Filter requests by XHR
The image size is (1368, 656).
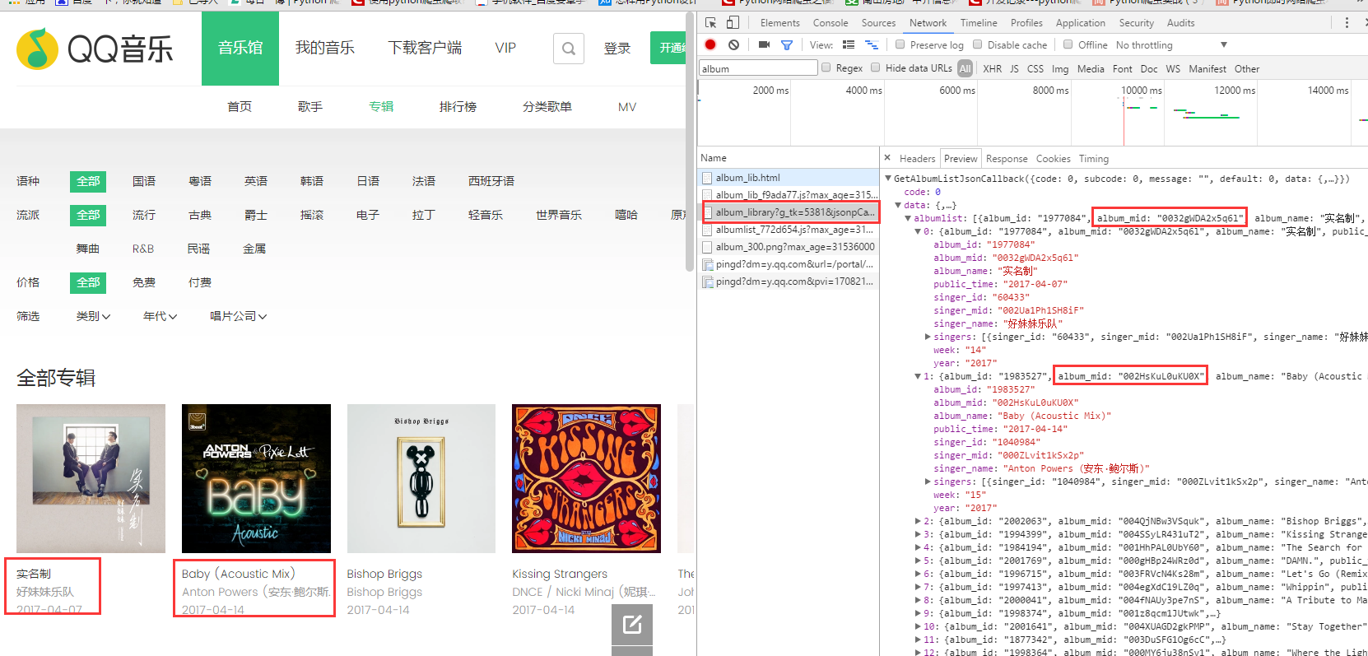tap(993, 69)
